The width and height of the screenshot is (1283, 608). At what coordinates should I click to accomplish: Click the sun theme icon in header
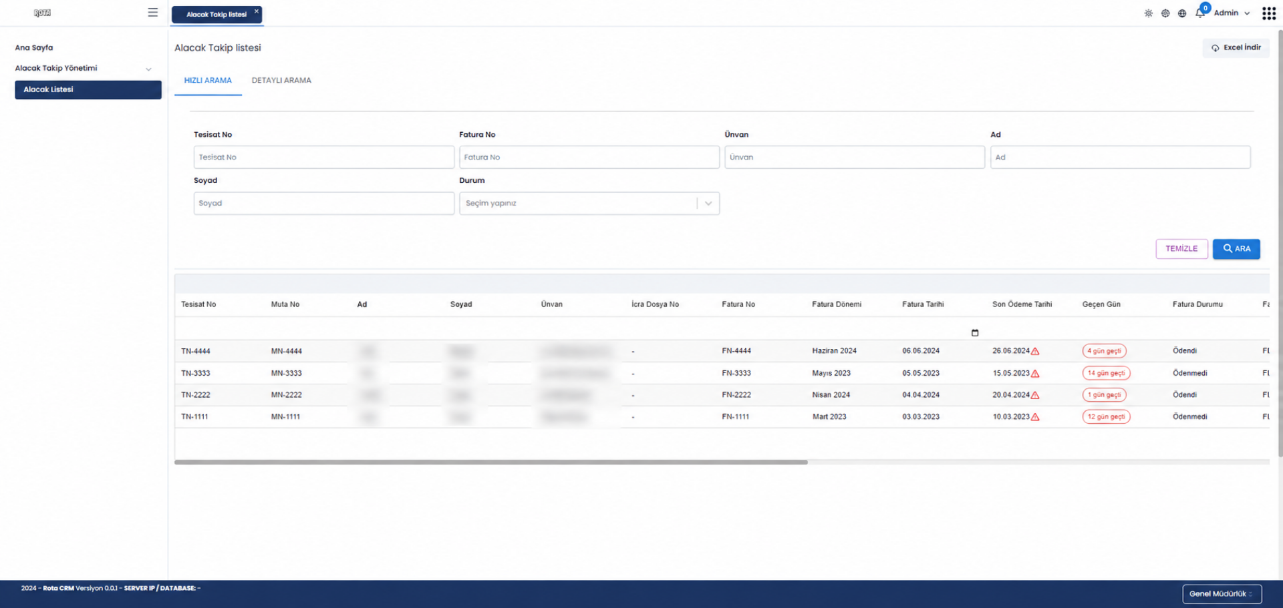(x=1148, y=13)
